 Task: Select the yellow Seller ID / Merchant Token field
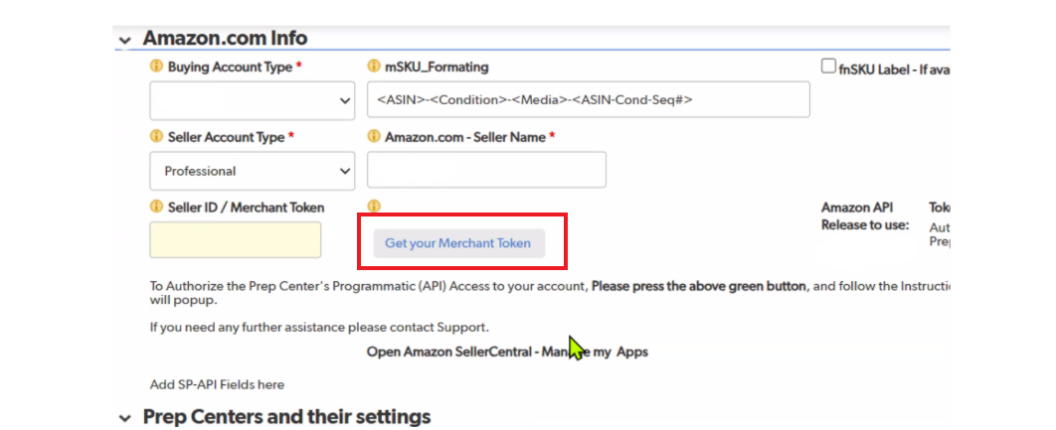tap(235, 240)
